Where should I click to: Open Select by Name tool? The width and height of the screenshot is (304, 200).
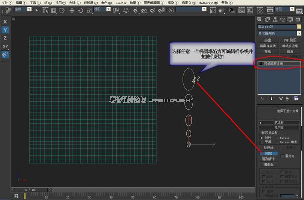click(x=45, y=10)
